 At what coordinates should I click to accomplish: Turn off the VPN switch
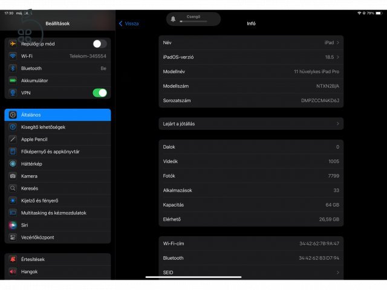(x=100, y=92)
